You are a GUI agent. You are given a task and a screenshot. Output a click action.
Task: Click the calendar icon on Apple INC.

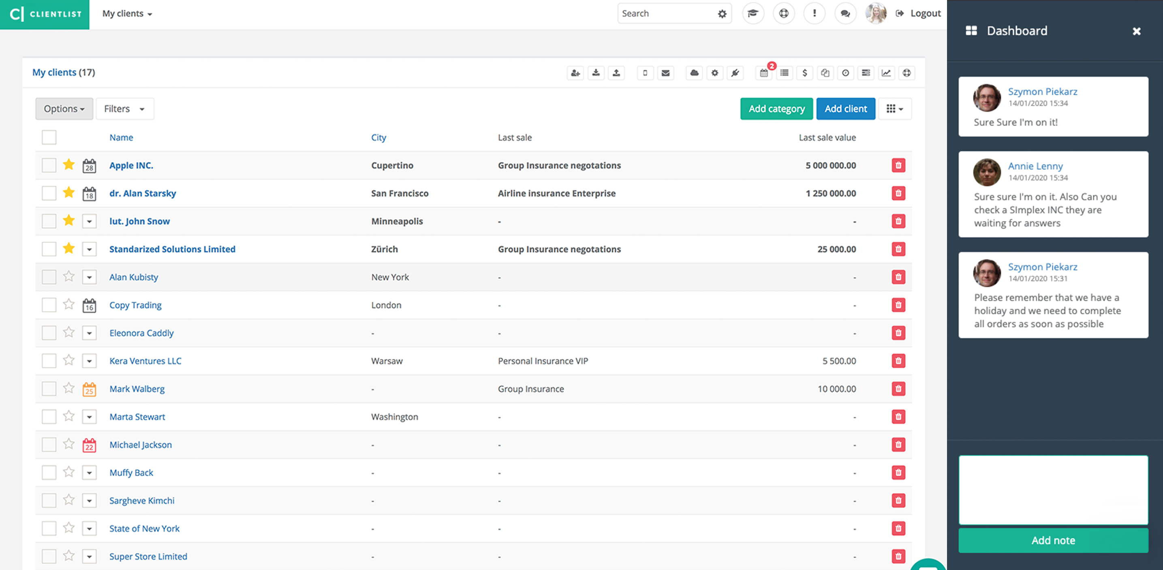pos(89,165)
